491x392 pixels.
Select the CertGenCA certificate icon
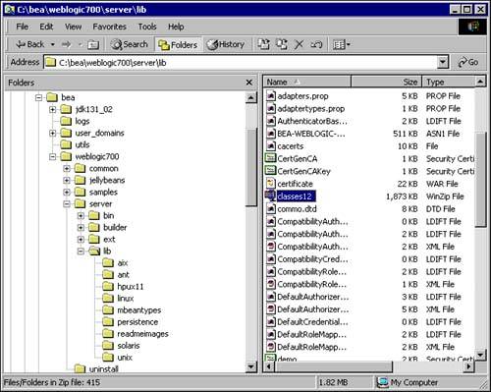pos(270,158)
